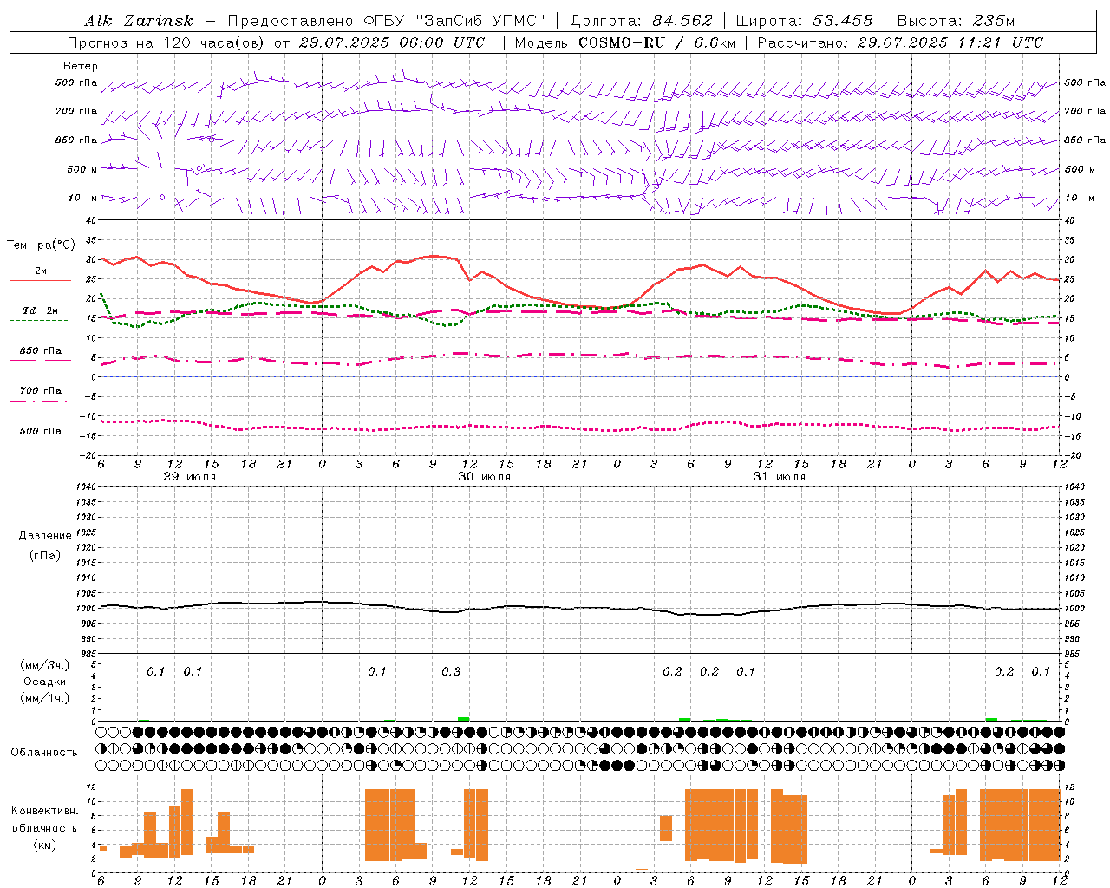Click the elevation "Высота: 235м"

(x=956, y=21)
